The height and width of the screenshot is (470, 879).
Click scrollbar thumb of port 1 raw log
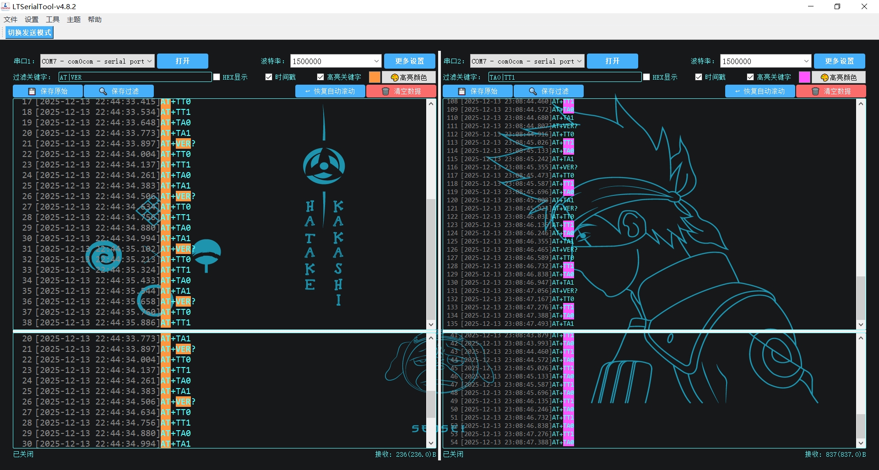[x=431, y=259]
